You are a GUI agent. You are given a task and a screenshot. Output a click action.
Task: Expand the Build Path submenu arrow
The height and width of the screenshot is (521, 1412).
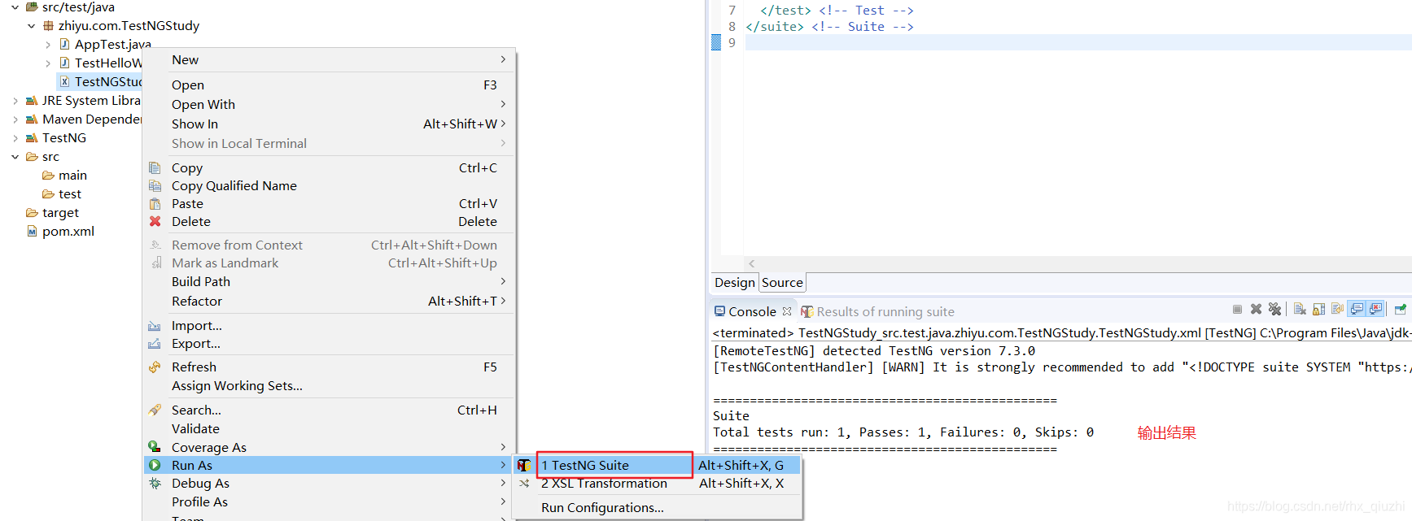[x=503, y=281]
